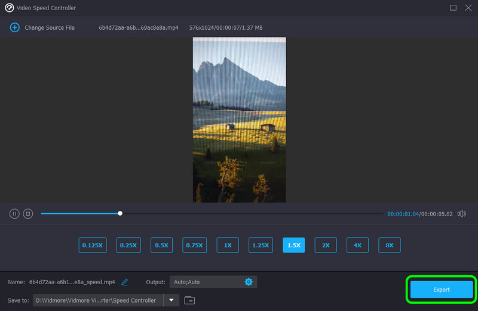Pause the video playback
Image resolution: width=478 pixels, height=311 pixels.
(14, 213)
